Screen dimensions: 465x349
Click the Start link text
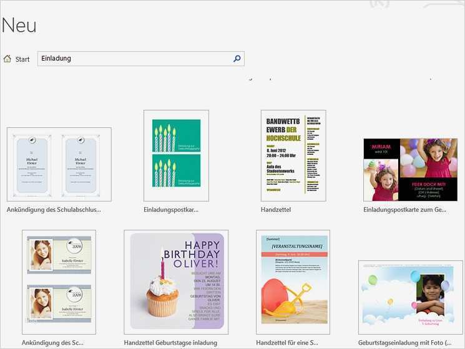click(22, 59)
